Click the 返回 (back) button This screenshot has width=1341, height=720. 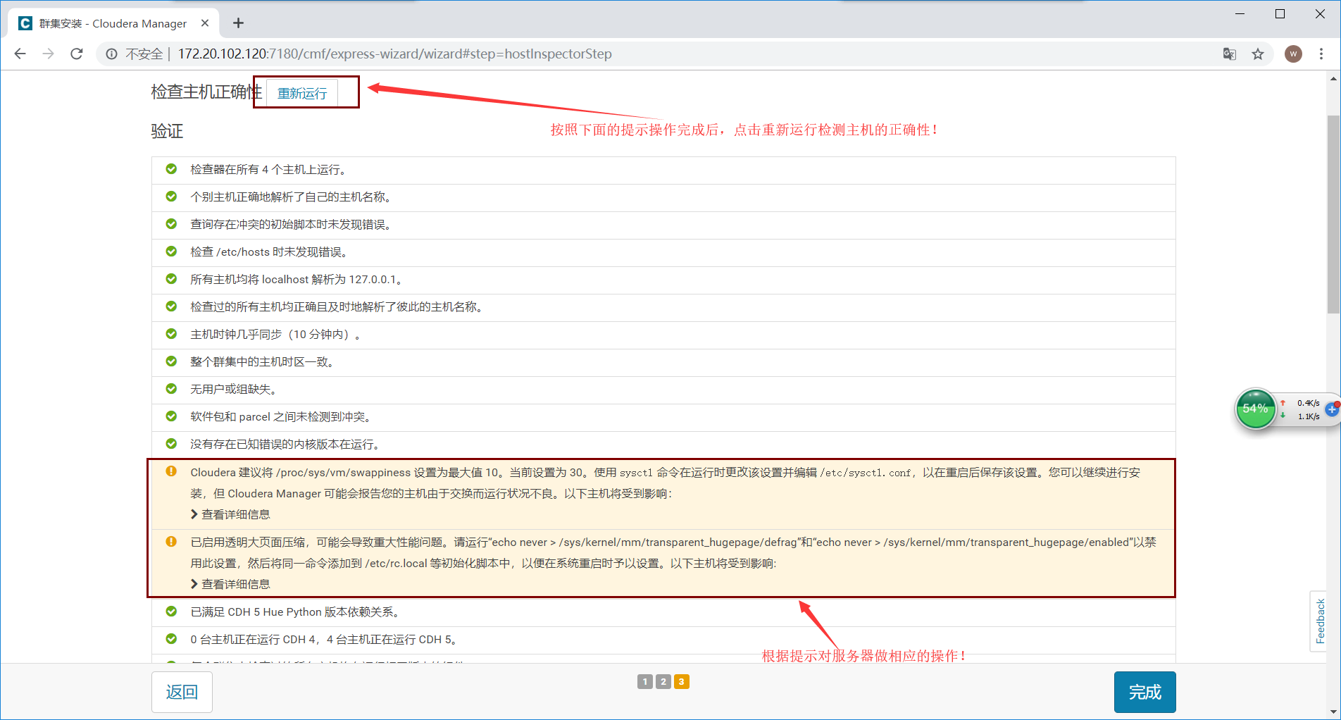182,692
